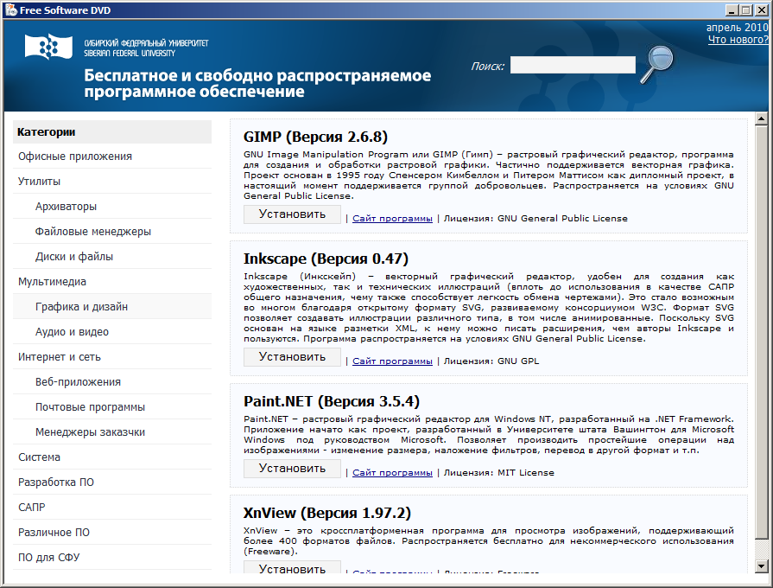The image size is (773, 588).
Task: Select the Различное ПО category
Action: click(112, 533)
